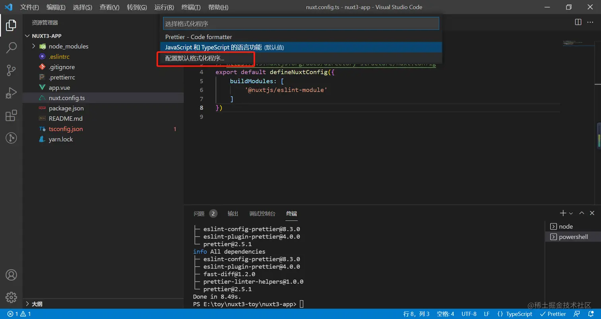The height and width of the screenshot is (319, 601).
Task: Open the Run and Debug view
Action: pos(11,93)
